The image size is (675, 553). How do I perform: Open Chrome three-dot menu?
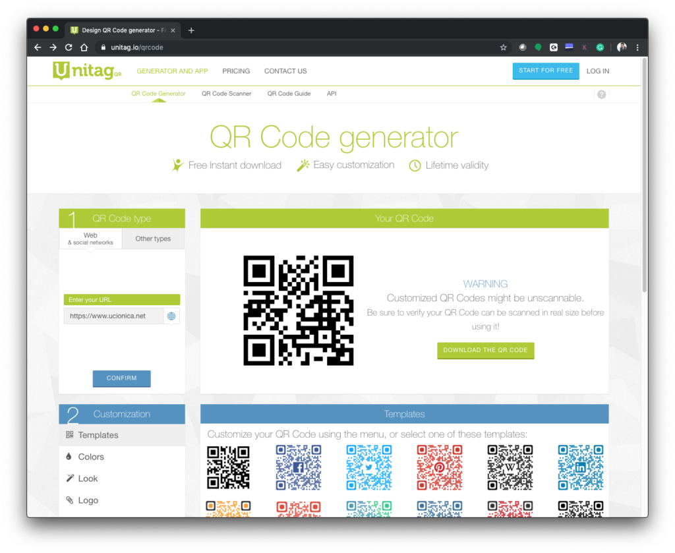pos(637,47)
